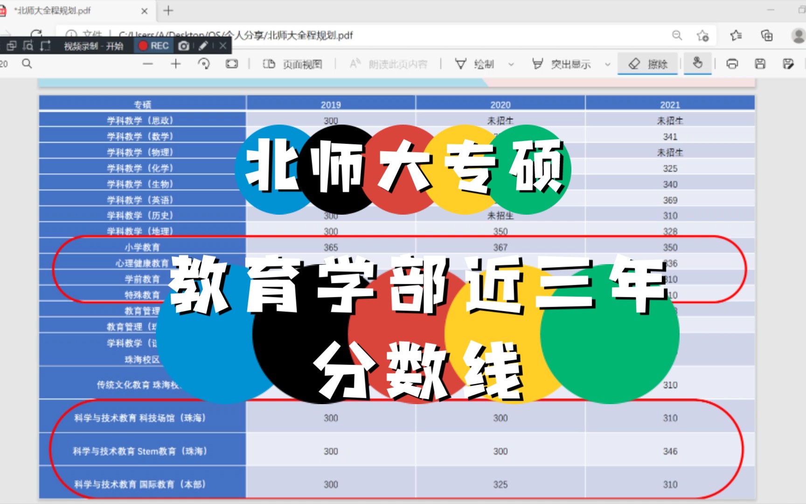Viewport: 806px width, 504px height.
Task: Select the 学科教学（生物）row label
Action: tap(140, 184)
